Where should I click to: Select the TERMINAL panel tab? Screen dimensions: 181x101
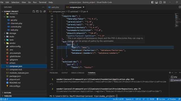(x=92, y=73)
